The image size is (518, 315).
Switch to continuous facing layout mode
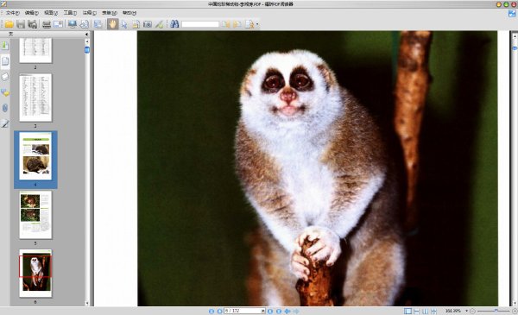click(433, 311)
